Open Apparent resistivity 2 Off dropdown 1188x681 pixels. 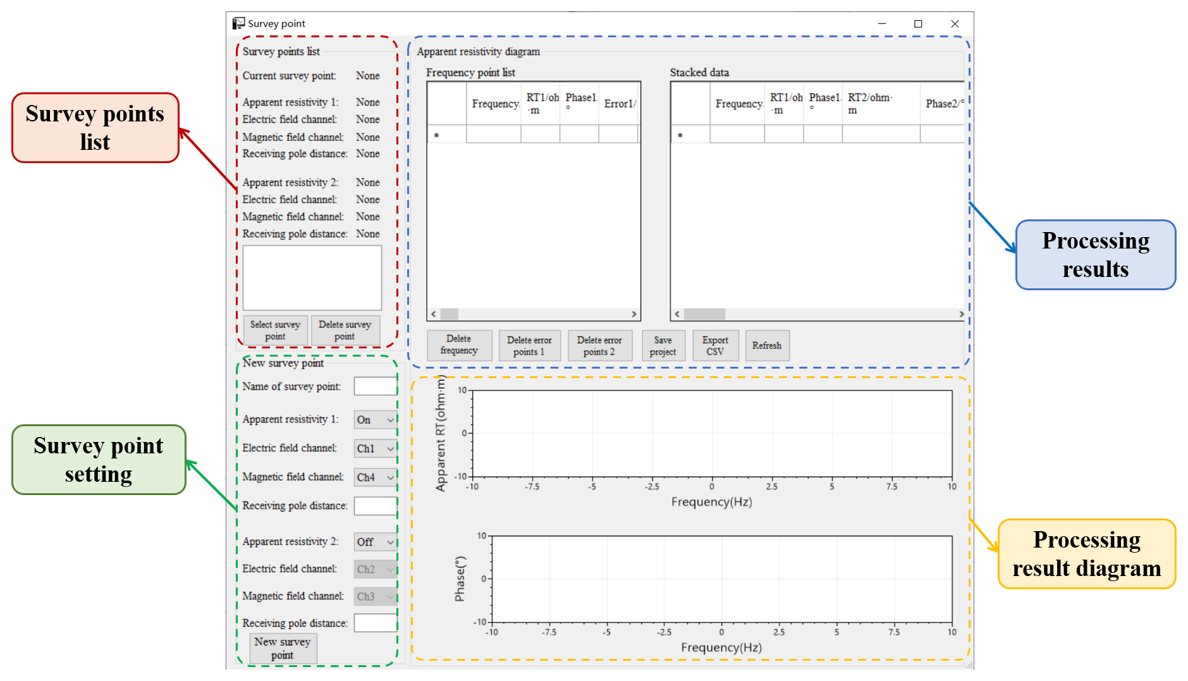pos(376,542)
